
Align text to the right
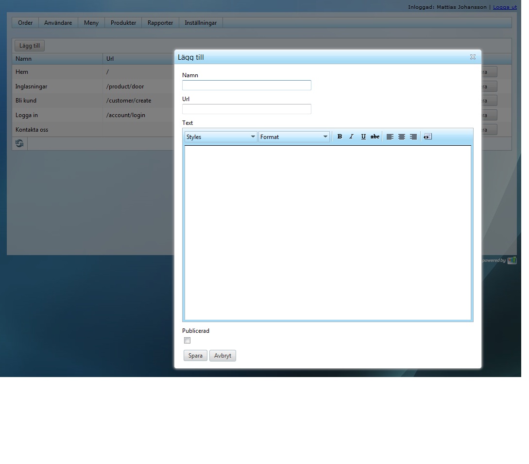tap(413, 137)
